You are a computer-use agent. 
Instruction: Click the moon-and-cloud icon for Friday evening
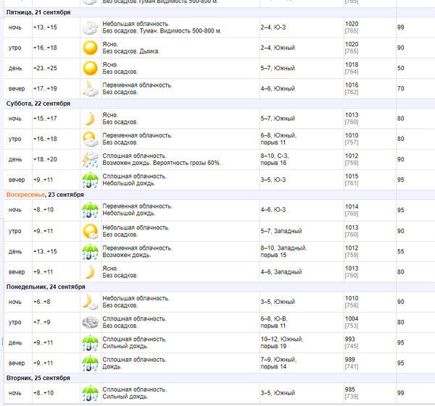coord(90,88)
